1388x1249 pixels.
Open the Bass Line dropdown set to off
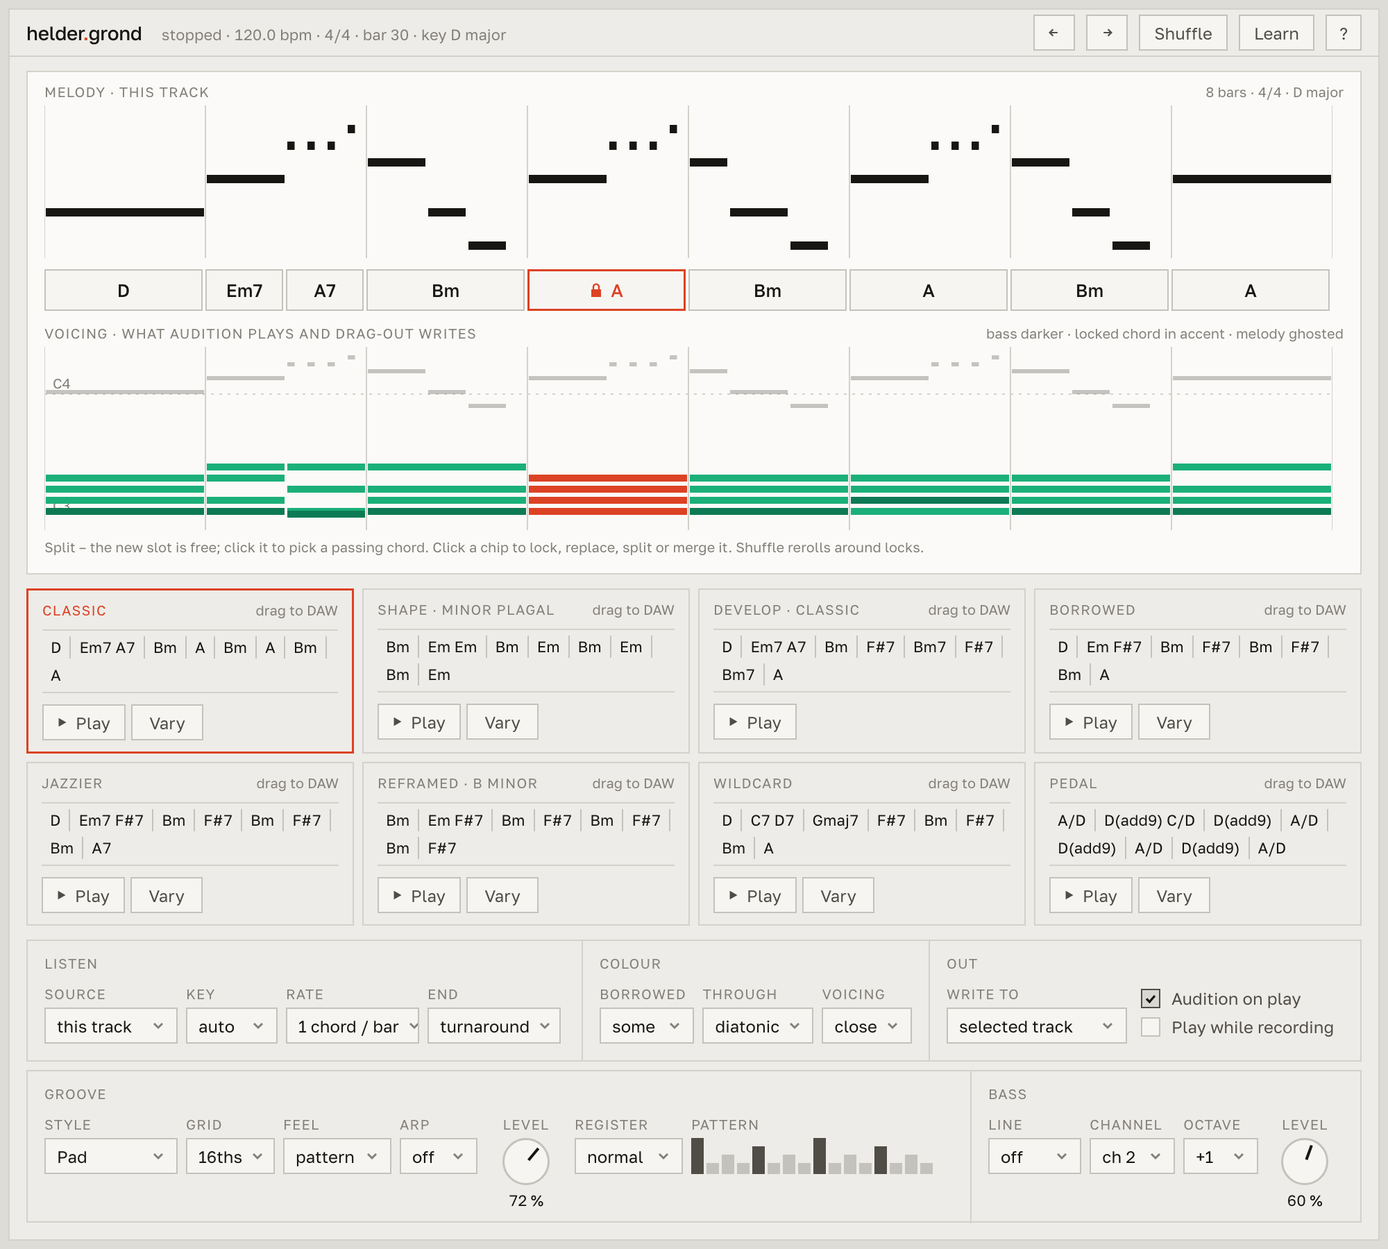tap(1035, 1157)
